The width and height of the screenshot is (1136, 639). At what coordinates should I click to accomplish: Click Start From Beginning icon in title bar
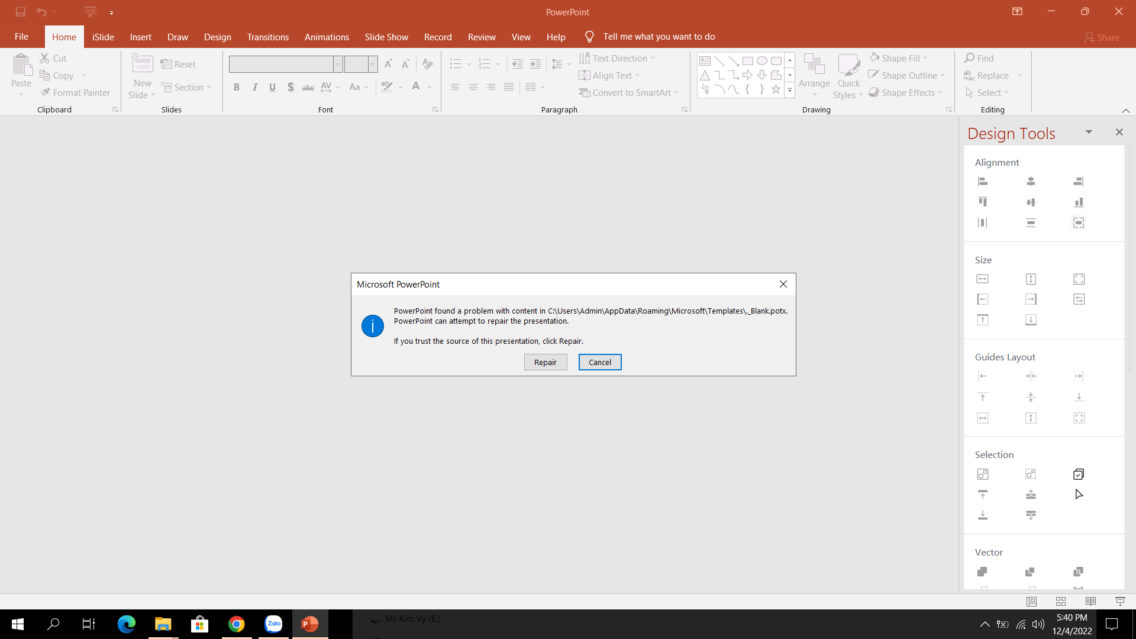pos(90,12)
